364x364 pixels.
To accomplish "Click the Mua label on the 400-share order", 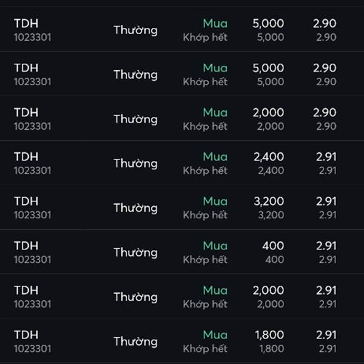I will [x=215, y=246].
